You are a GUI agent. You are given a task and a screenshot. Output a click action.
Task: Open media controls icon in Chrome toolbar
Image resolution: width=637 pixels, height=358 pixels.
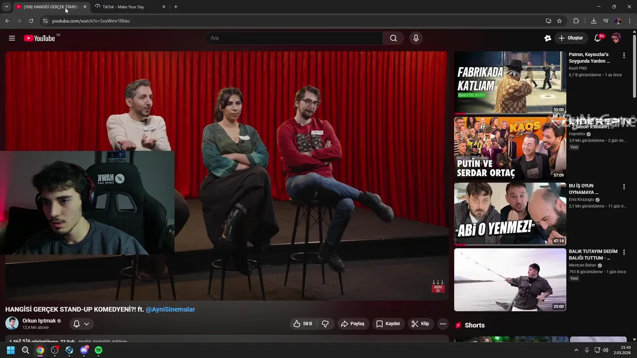pos(606,21)
